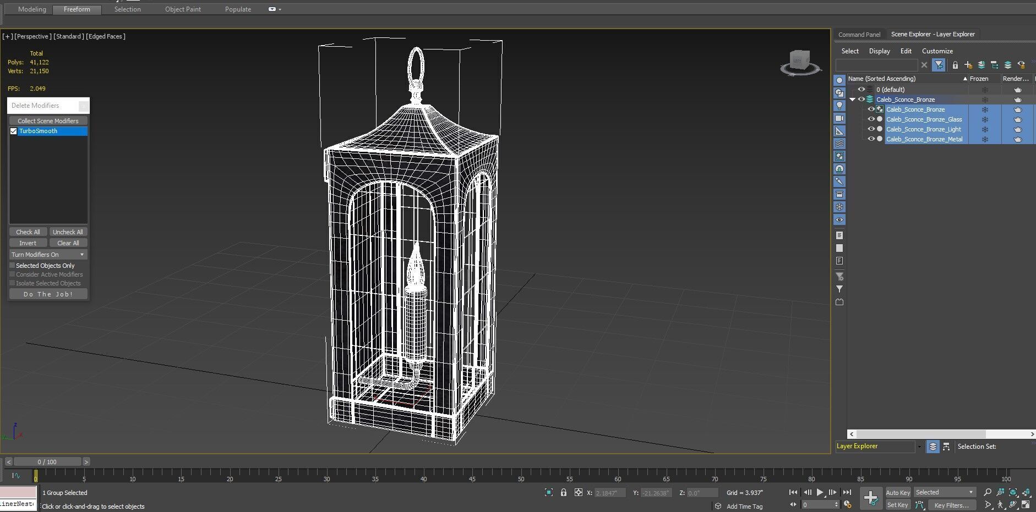The height and width of the screenshot is (512, 1036).
Task: Toggle the Selection Lock padlock in status bar
Action: 563,493
